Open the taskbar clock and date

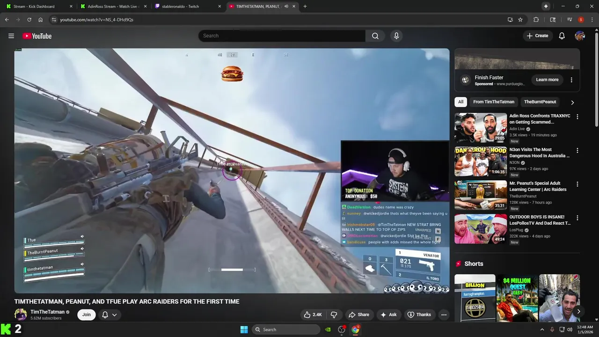585,330
